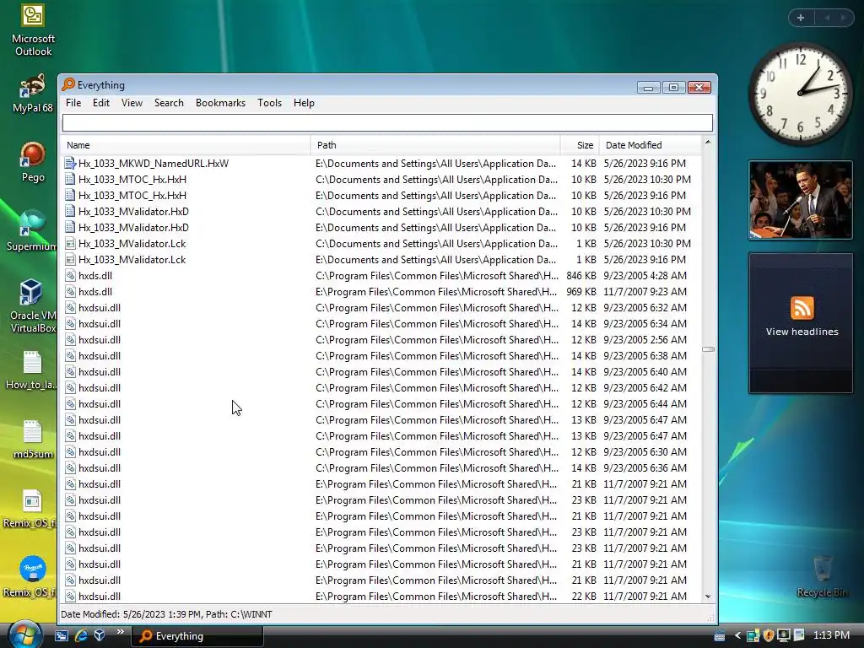Click the Windows Start orb
This screenshot has width=864, height=648.
(x=24, y=634)
